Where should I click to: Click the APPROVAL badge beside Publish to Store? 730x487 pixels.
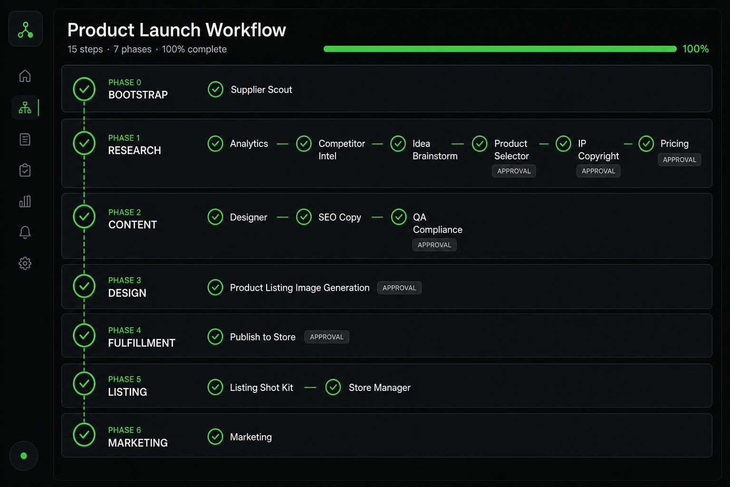(327, 337)
